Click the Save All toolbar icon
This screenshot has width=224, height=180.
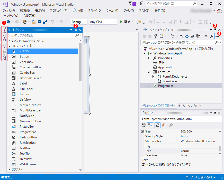45,22
